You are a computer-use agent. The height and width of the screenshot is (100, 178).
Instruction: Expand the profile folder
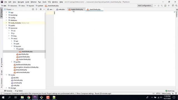point(12,62)
